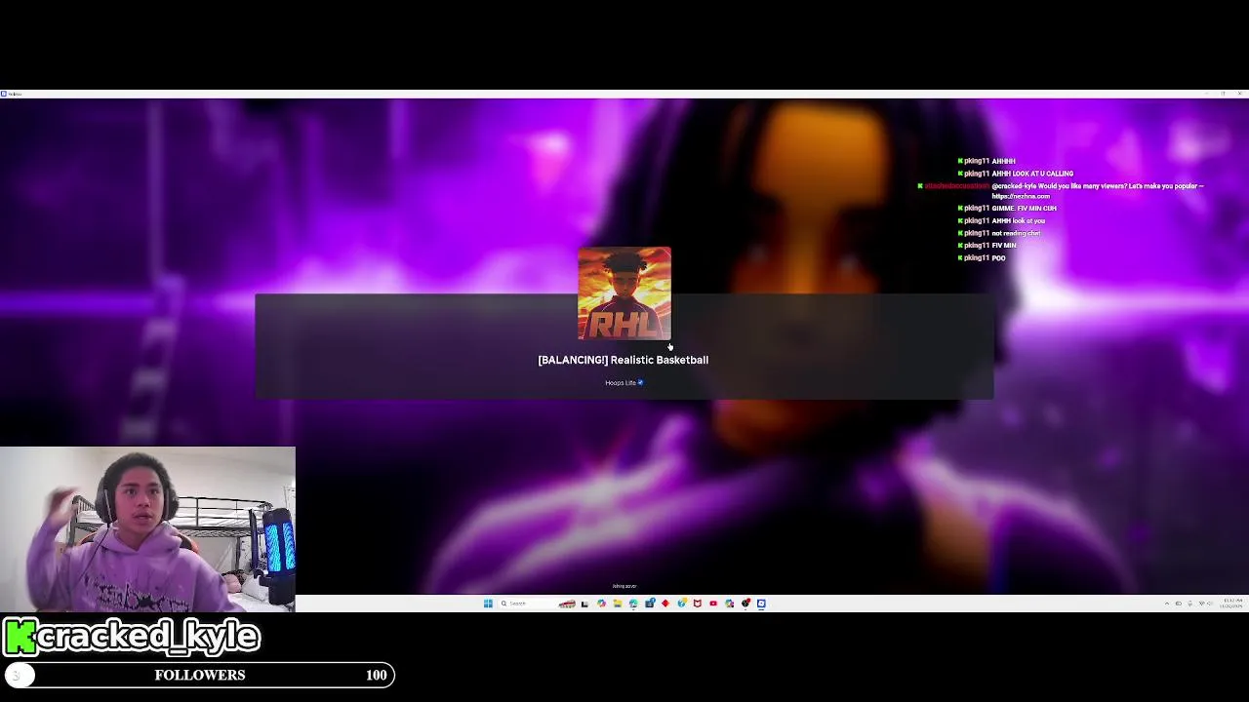The height and width of the screenshot is (702, 1249).
Task: Open the first Copilot icon on taskbar
Action: pyautogui.click(x=601, y=604)
